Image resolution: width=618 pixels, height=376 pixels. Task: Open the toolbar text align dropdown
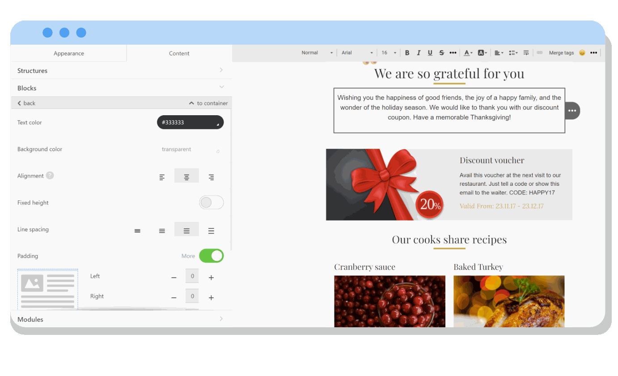499,53
